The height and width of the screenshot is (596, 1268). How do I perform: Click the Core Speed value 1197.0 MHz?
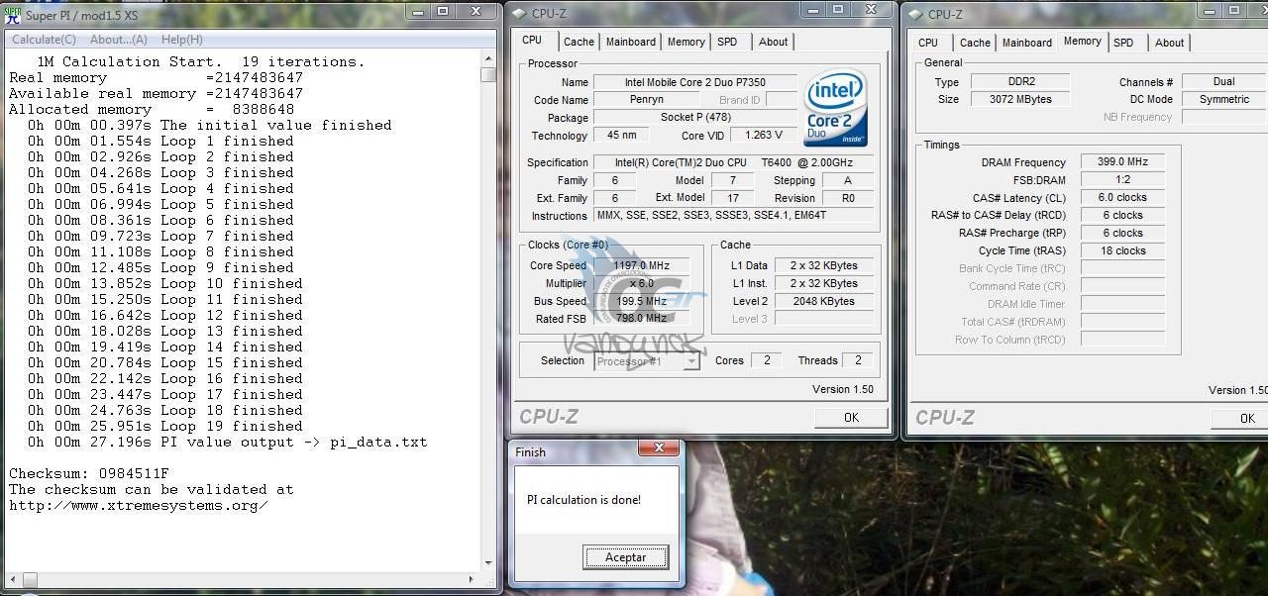click(642, 265)
